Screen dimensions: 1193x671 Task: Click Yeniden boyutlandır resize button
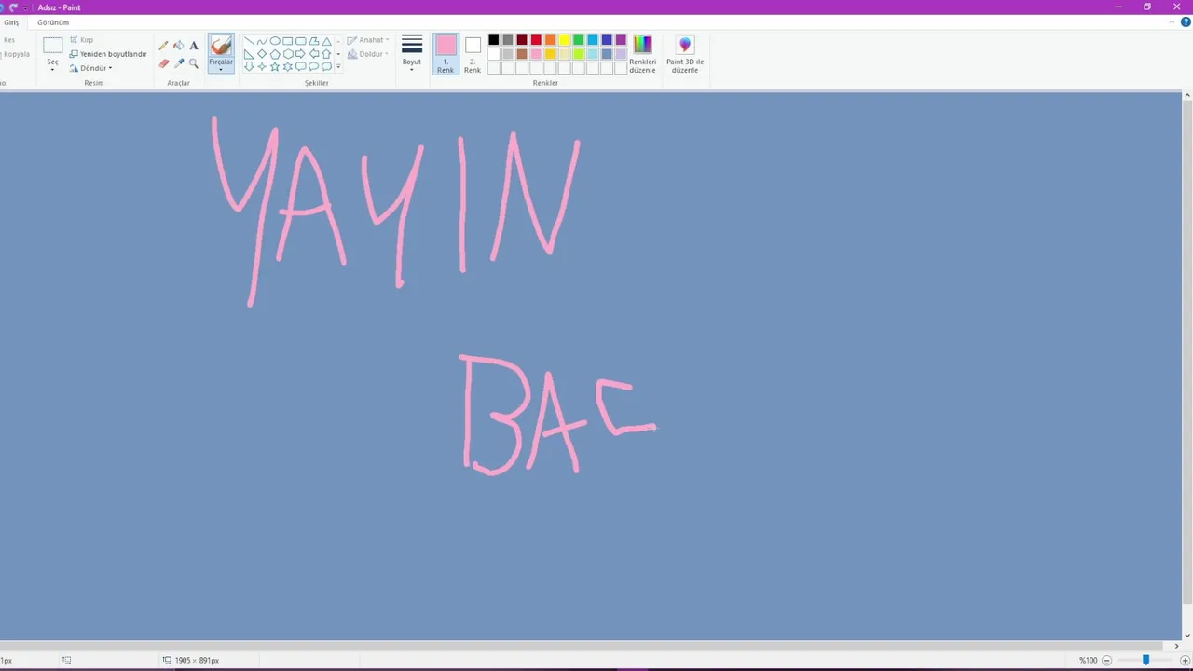[x=108, y=54]
